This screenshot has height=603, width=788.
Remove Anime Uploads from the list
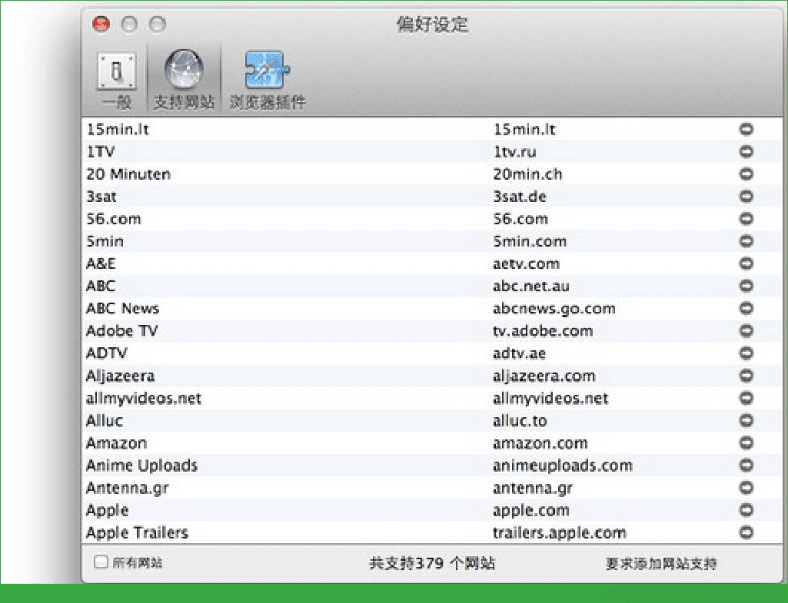tap(746, 465)
